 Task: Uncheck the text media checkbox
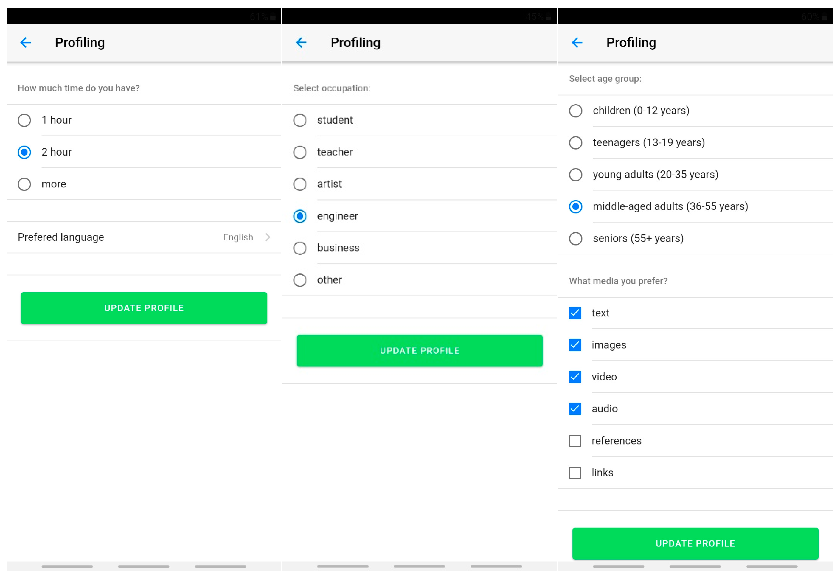pyautogui.click(x=575, y=313)
